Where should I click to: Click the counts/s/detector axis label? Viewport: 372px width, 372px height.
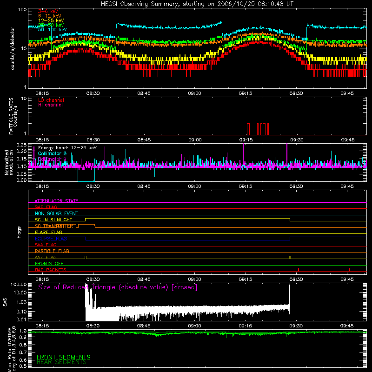[x=13, y=48]
